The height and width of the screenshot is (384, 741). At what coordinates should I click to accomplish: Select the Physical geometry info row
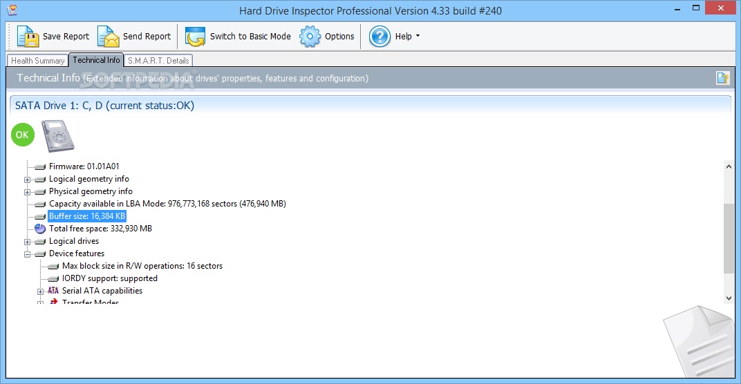(91, 191)
